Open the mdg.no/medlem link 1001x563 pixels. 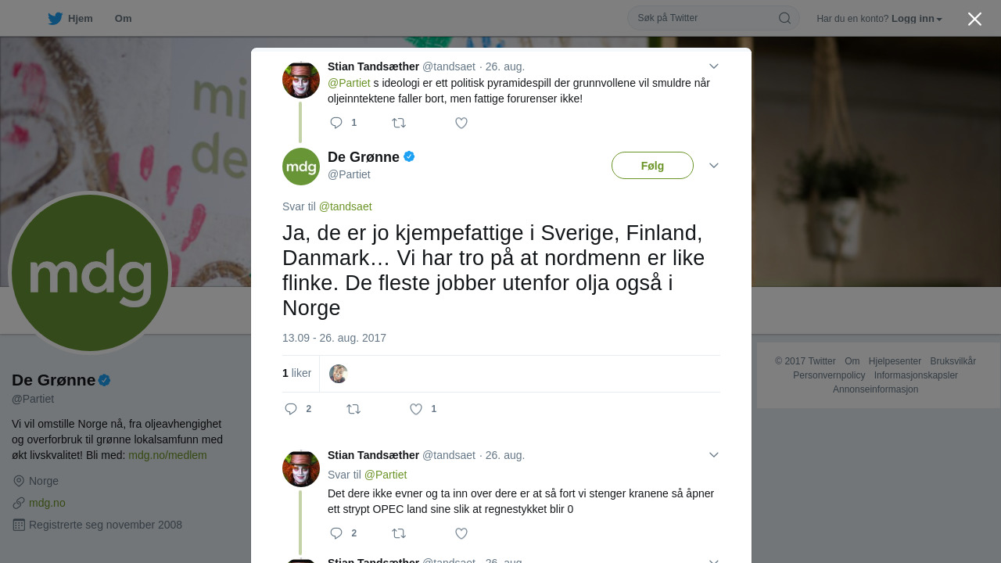click(x=167, y=455)
